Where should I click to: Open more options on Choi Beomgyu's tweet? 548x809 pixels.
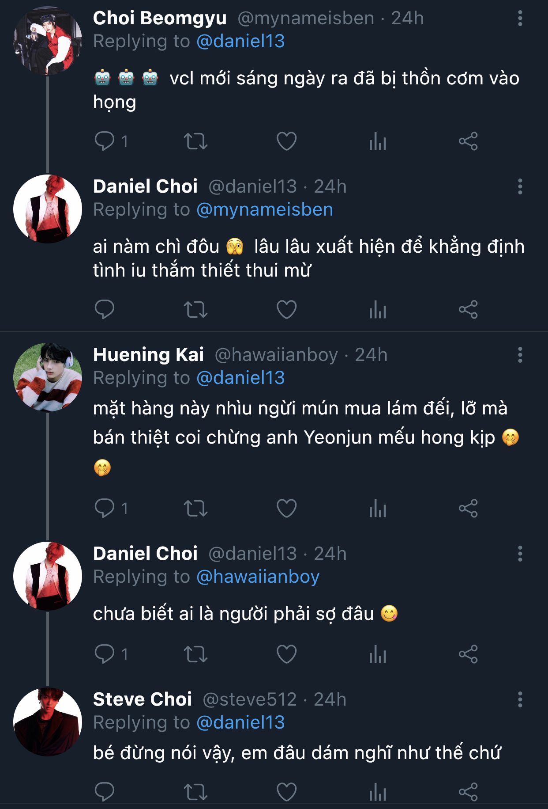click(520, 19)
